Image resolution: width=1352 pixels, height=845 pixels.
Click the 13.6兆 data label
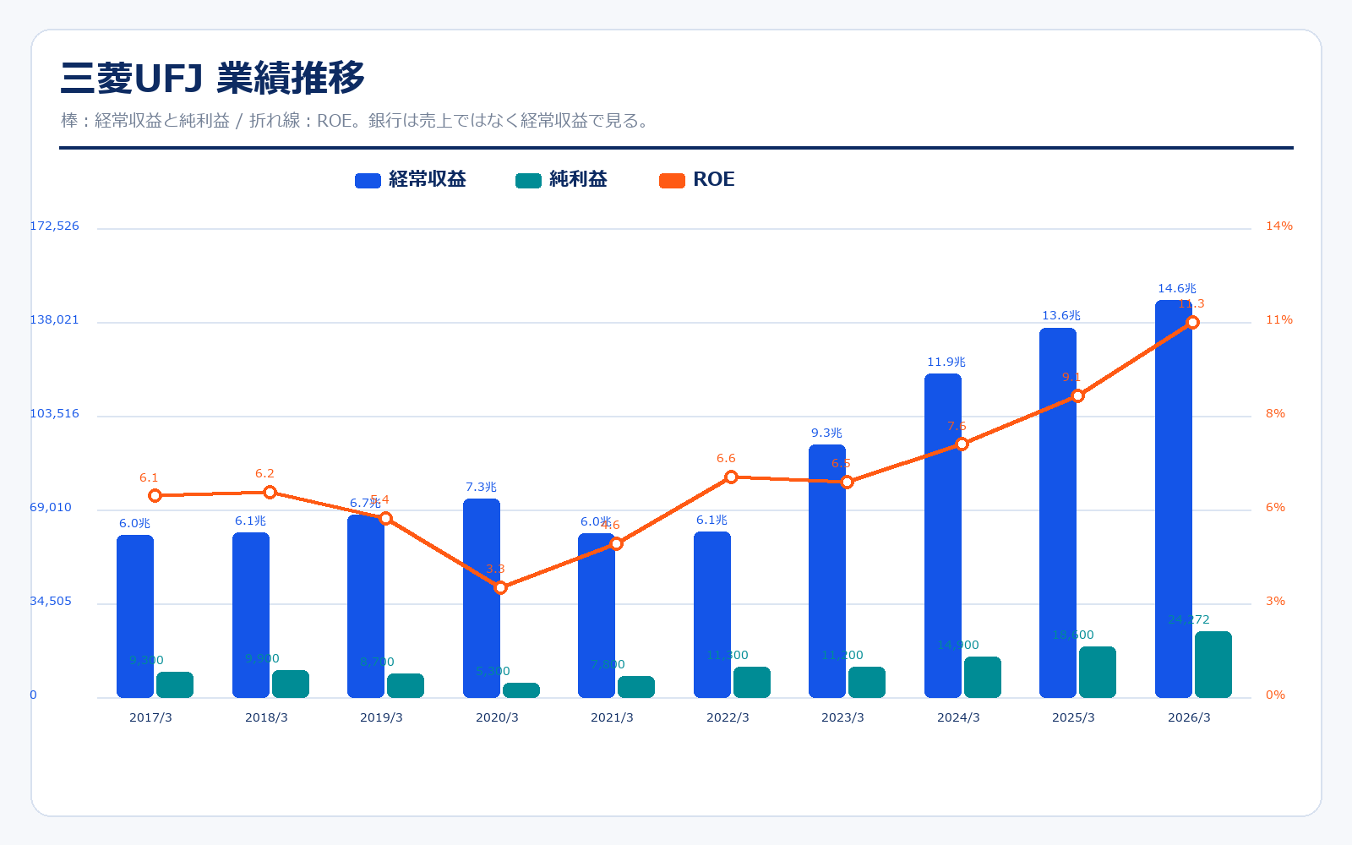1061,316
